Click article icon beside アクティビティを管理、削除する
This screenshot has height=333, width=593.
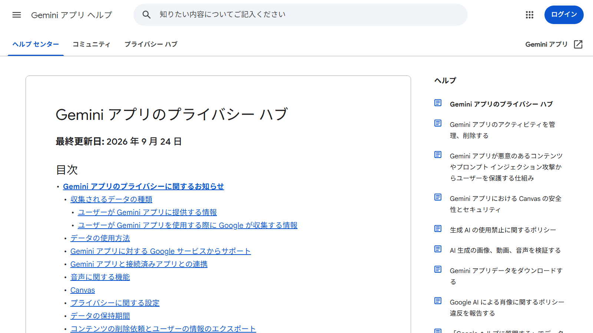coord(438,123)
